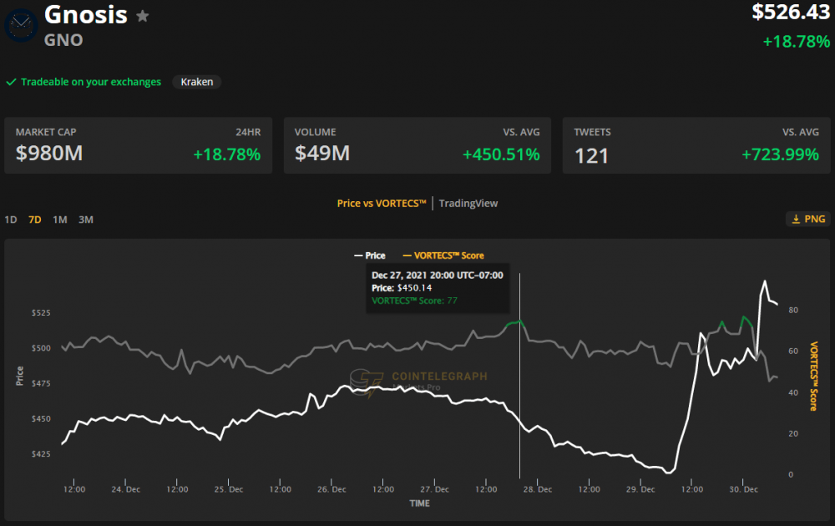Switch to the TradingView chart
835x526 pixels.
pos(468,204)
